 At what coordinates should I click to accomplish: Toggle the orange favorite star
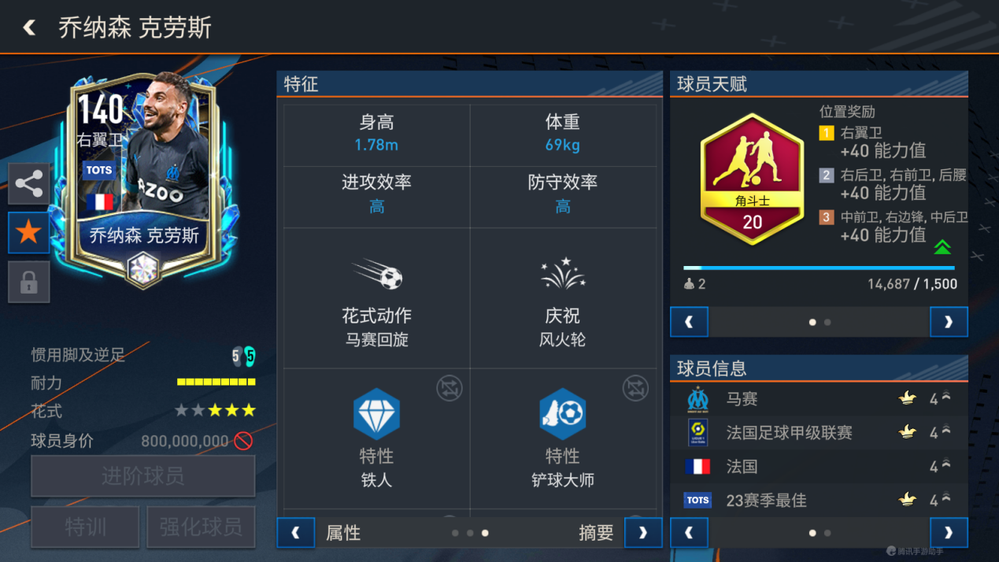[x=29, y=232]
